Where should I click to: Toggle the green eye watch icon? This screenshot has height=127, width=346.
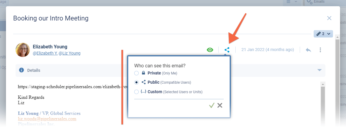(x=210, y=50)
